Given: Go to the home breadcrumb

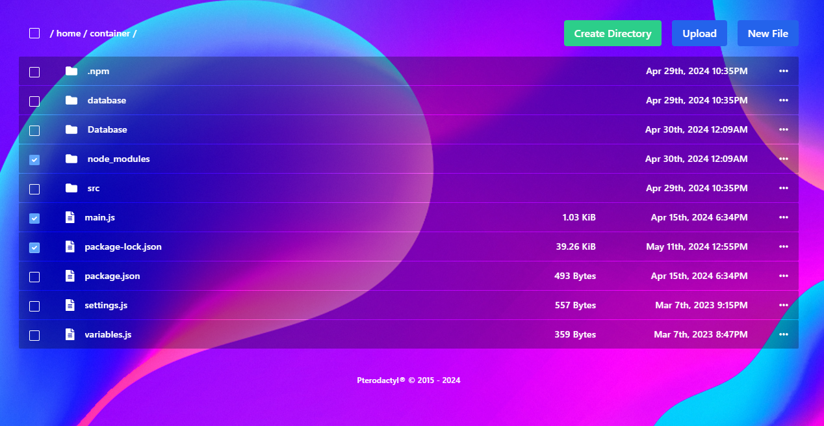Looking at the screenshot, I should 68,33.
